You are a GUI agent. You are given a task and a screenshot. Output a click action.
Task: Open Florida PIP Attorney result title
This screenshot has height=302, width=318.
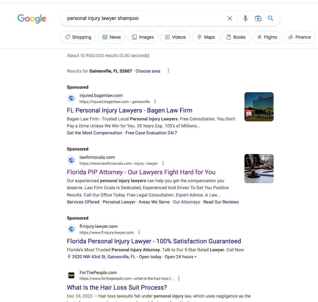(141, 172)
